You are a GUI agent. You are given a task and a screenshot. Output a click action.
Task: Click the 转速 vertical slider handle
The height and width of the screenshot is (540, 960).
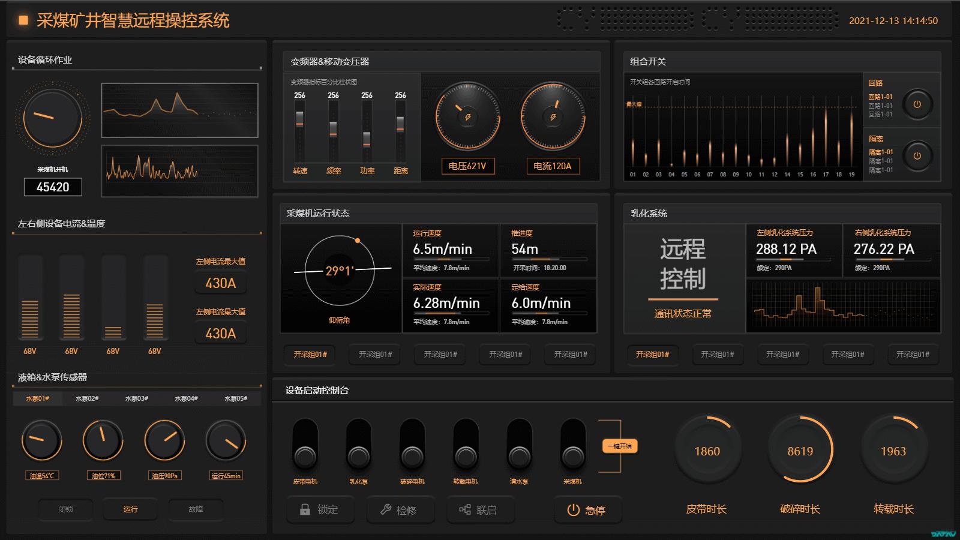pos(299,119)
